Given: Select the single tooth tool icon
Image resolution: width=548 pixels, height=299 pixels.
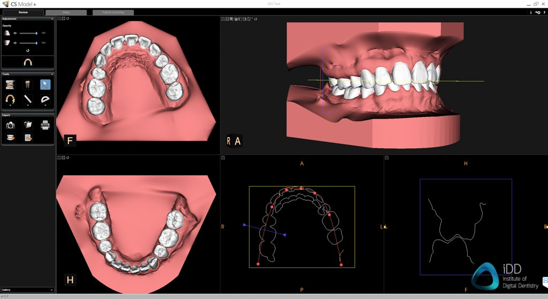Looking at the screenshot, I should click(x=28, y=84).
